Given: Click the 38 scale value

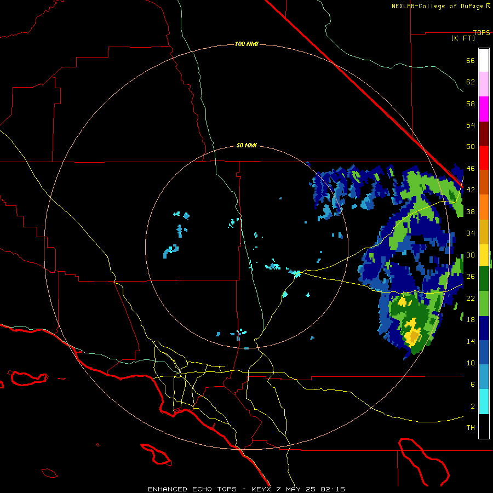Looking at the screenshot, I should coord(471,212).
